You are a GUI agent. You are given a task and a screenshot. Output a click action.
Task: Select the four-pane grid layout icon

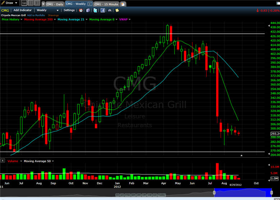(31, 3)
